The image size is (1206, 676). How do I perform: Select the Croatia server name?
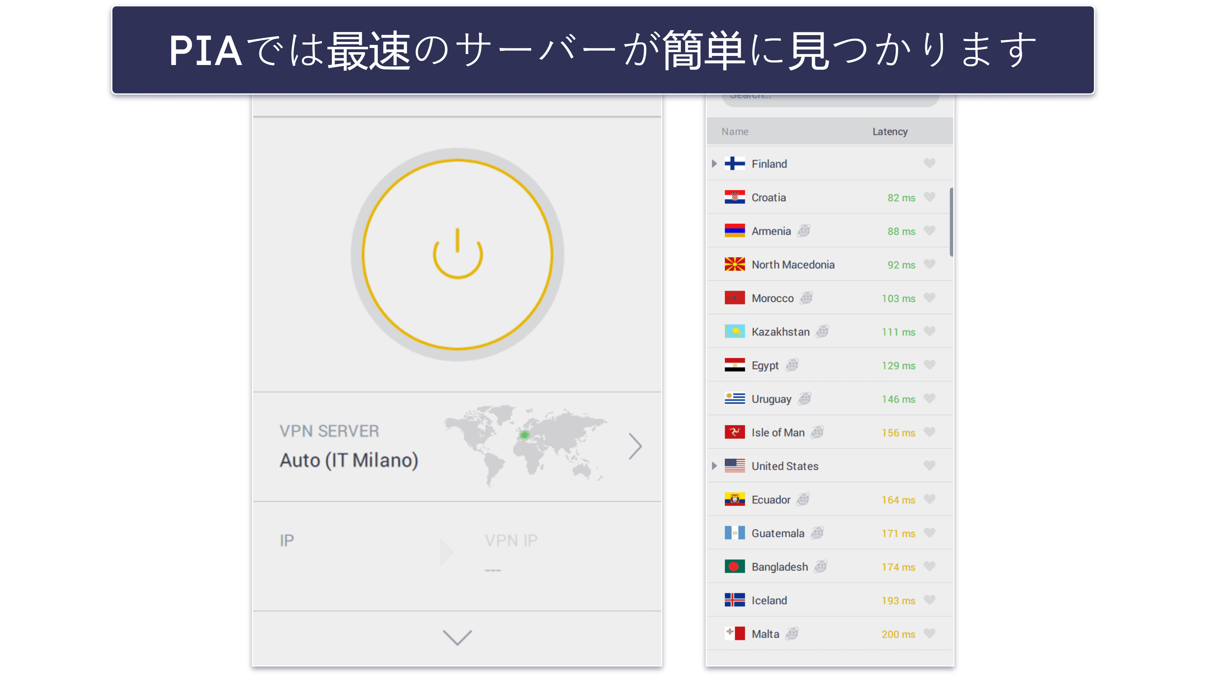click(x=769, y=198)
